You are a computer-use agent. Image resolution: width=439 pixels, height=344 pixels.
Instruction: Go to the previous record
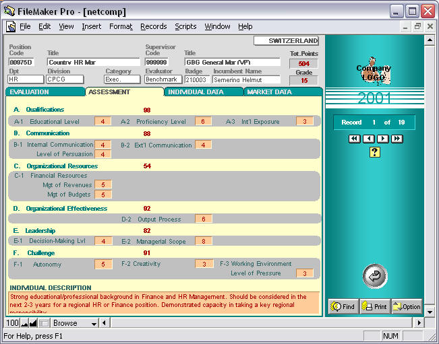coord(368,139)
